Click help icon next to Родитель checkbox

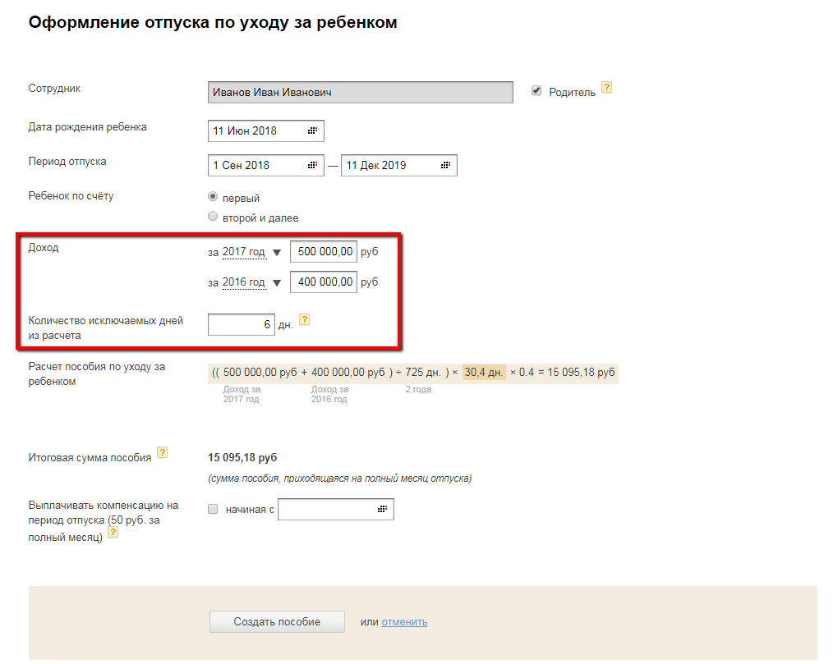tap(607, 87)
